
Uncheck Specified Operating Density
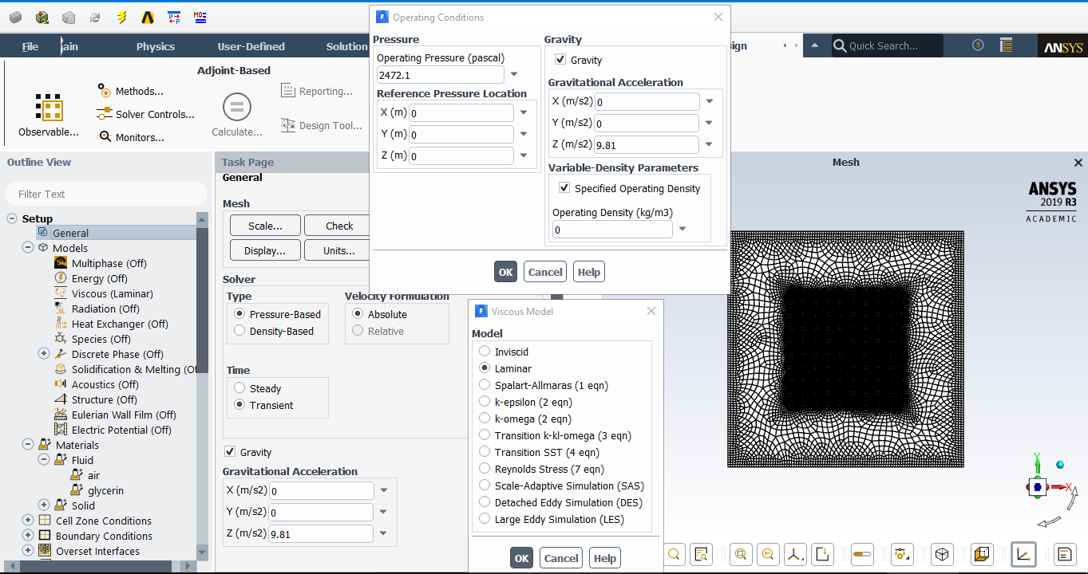(564, 188)
